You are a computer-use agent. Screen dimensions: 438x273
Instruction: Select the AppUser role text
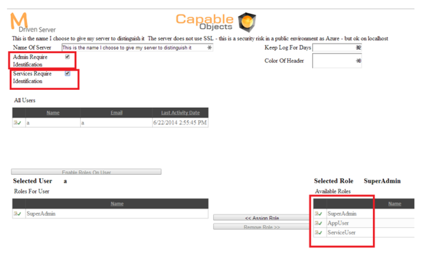(x=338, y=223)
